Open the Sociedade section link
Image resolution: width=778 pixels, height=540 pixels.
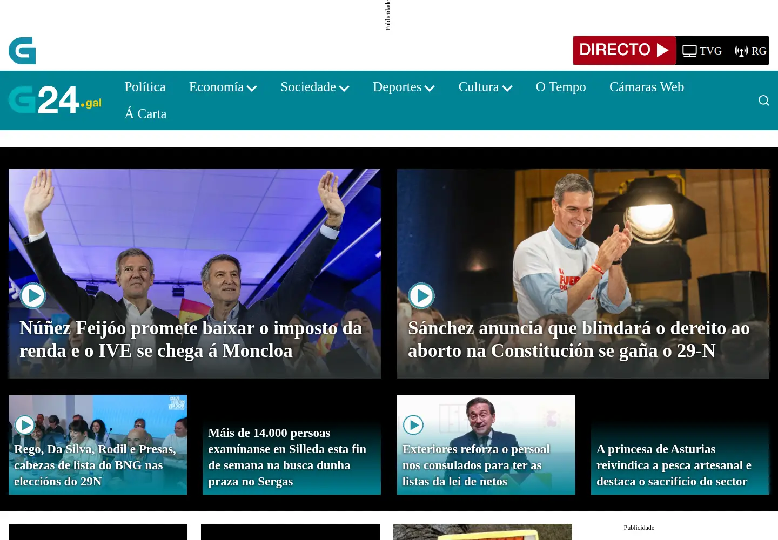pos(308,87)
